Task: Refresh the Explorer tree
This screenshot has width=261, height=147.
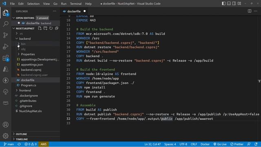Action: coord(51,28)
